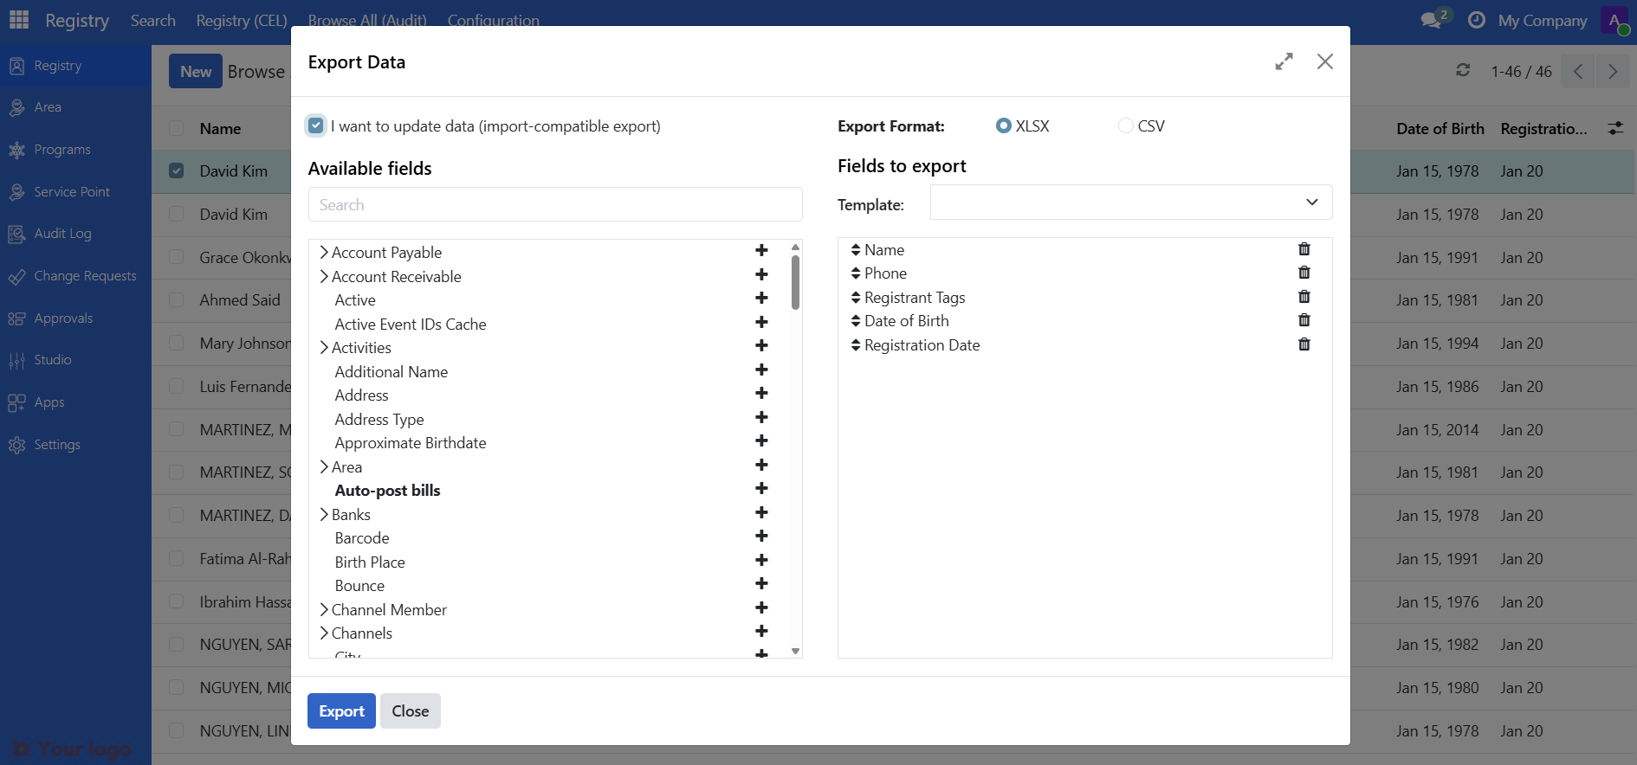Click the New record button
Viewport: 1637px width, 765px height.
tap(196, 71)
